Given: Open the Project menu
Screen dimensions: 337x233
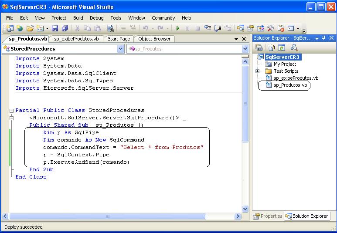Looking at the screenshot, I should [x=59, y=18].
